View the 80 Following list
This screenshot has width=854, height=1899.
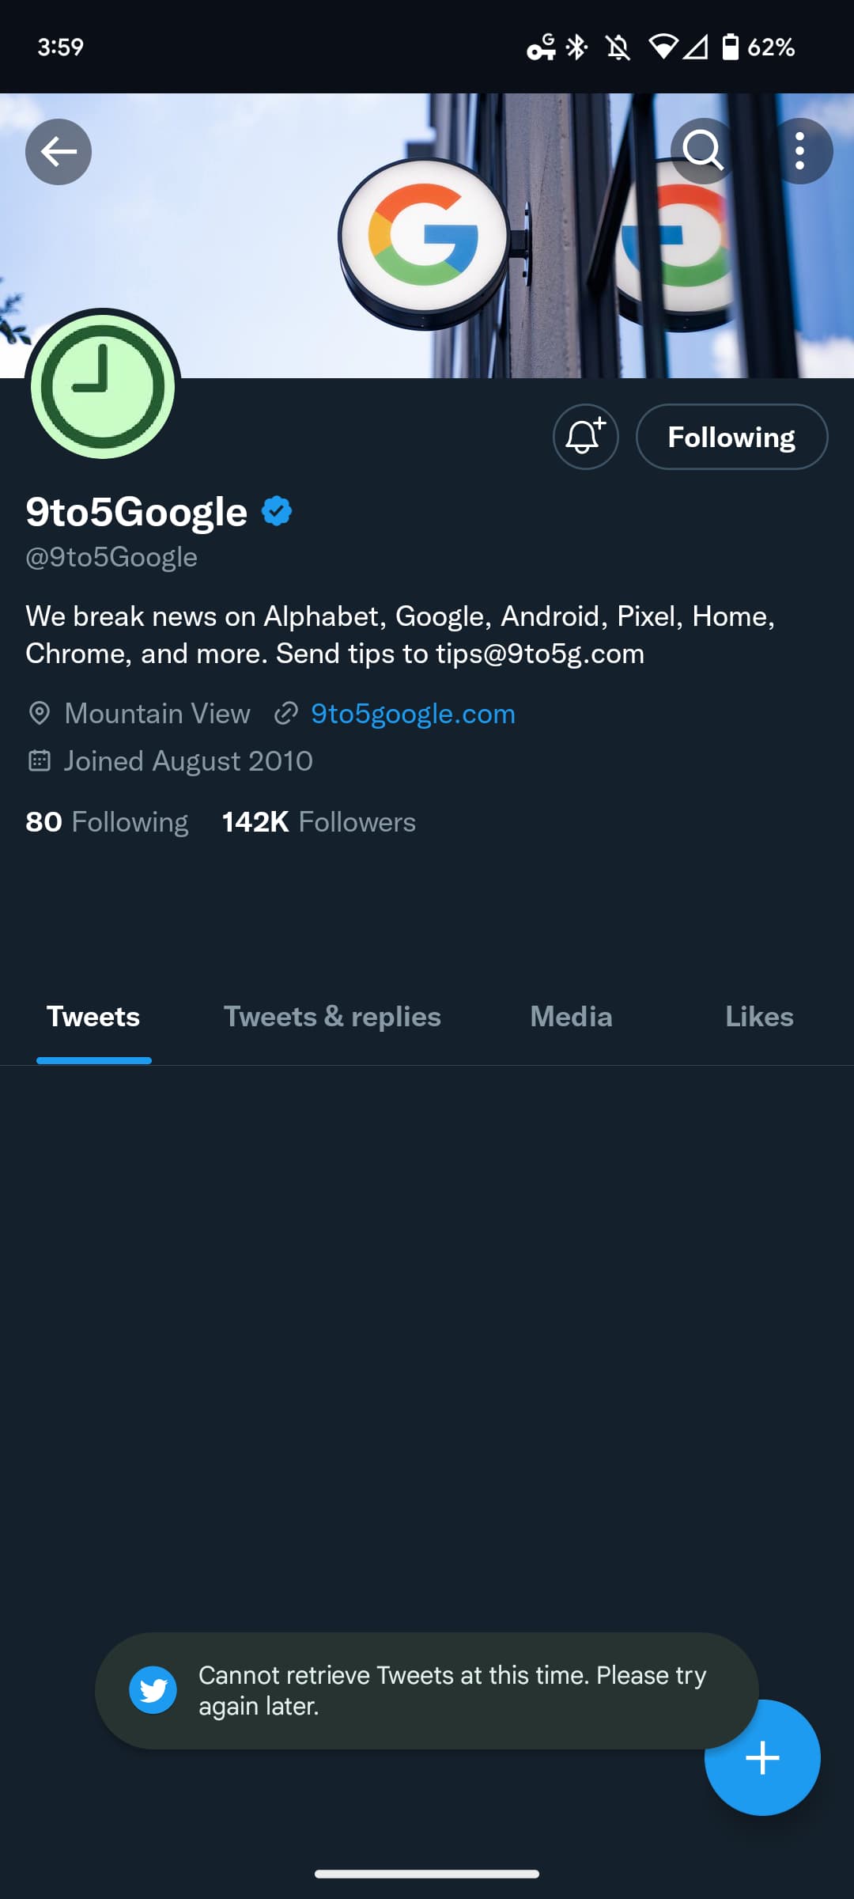[107, 822]
